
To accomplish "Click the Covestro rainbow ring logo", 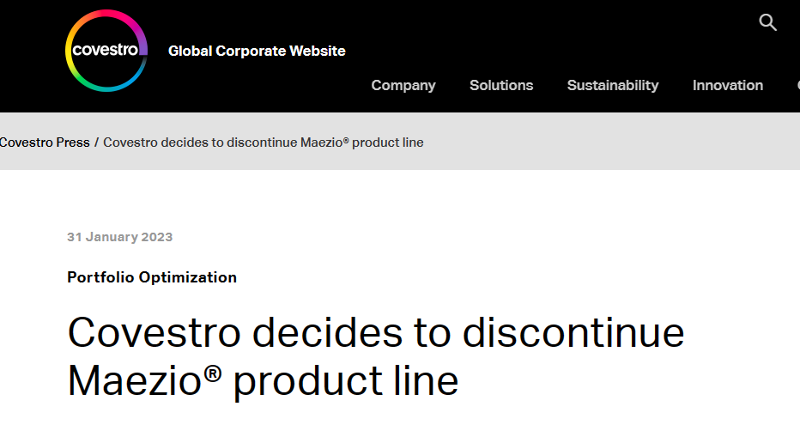I will coord(106,51).
